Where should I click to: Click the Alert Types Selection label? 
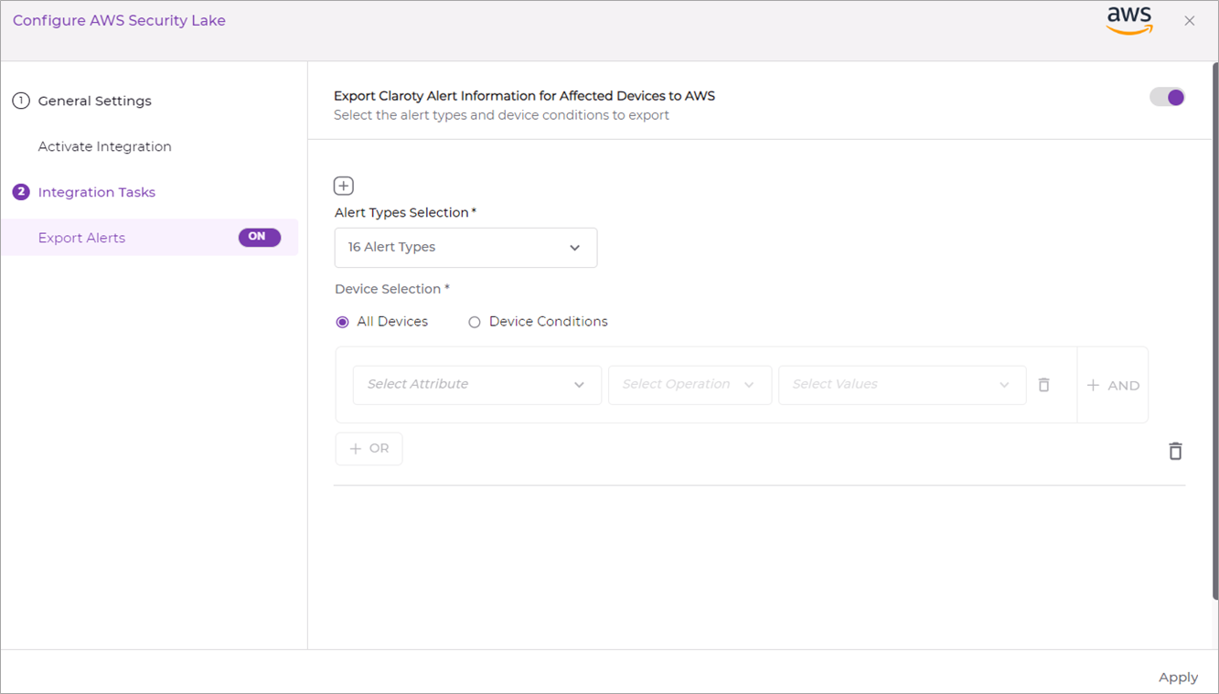[x=405, y=212]
